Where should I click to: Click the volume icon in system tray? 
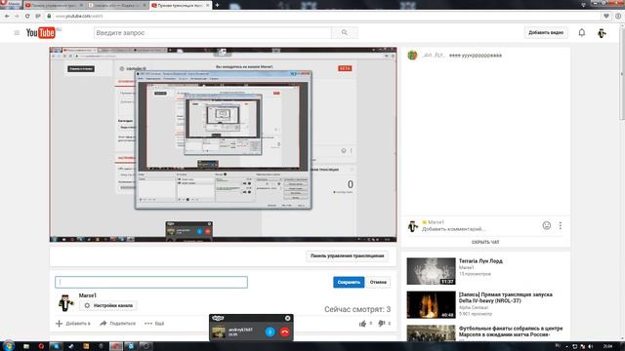point(591,347)
